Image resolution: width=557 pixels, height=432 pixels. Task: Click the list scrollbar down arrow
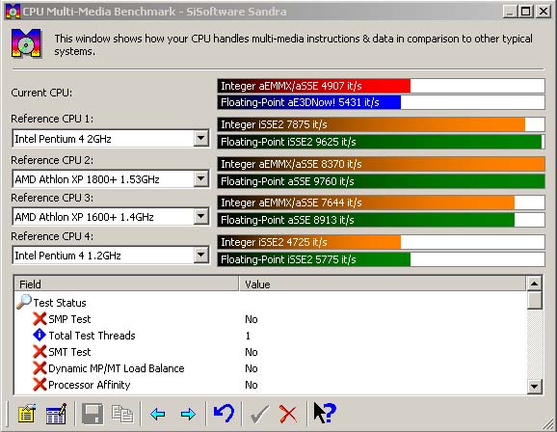pyautogui.click(x=535, y=386)
